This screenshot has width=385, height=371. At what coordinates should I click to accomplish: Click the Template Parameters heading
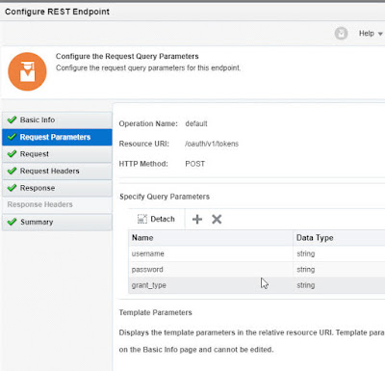156,312
